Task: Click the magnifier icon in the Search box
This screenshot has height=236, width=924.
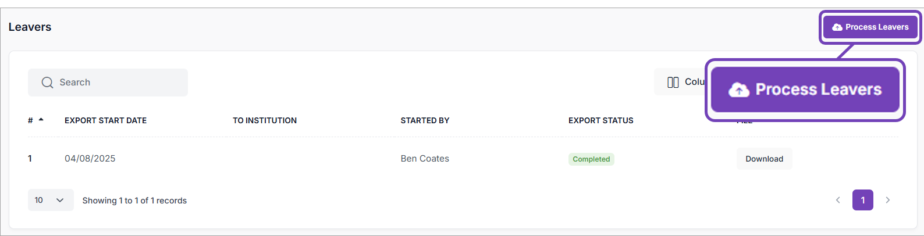Action: coord(47,83)
